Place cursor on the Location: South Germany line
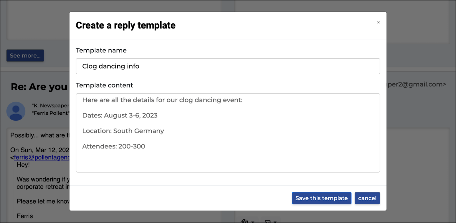 (123, 131)
